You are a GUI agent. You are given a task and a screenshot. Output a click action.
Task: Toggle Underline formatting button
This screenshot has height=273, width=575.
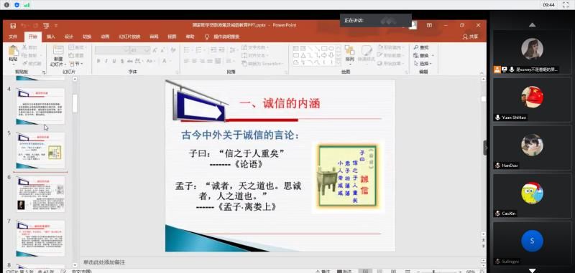point(114,61)
